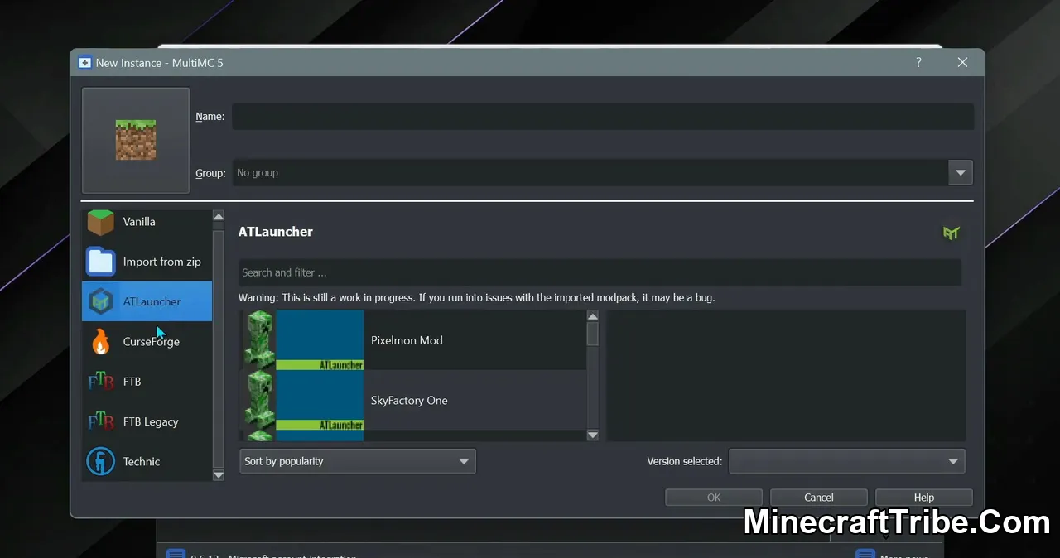The height and width of the screenshot is (558, 1060).
Task: Select the SkyFactory One modpack name
Action: coord(409,401)
